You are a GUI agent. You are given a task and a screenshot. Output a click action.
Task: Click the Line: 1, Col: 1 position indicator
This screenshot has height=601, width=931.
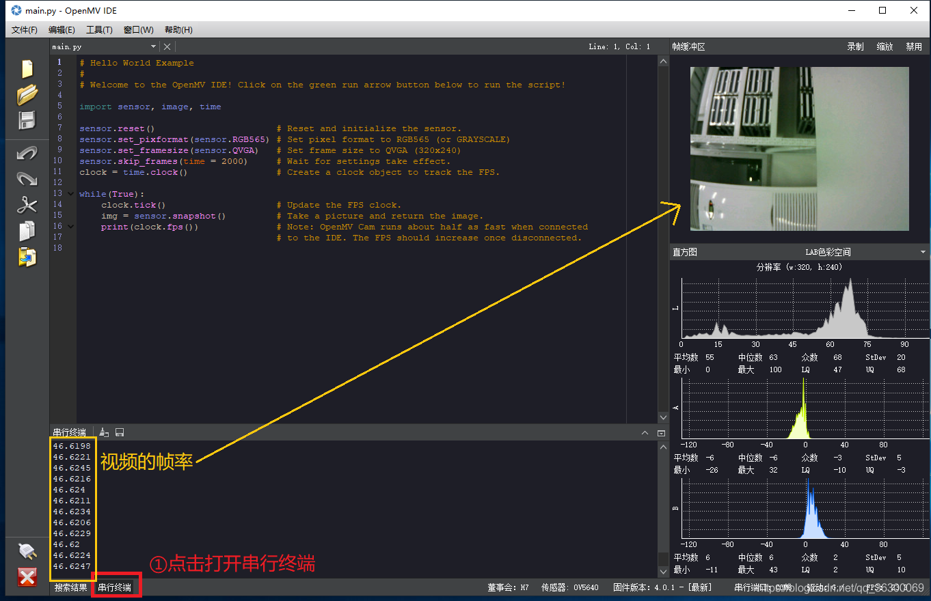619,47
